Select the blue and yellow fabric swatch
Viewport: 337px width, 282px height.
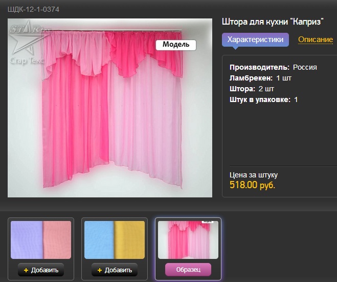coord(115,240)
